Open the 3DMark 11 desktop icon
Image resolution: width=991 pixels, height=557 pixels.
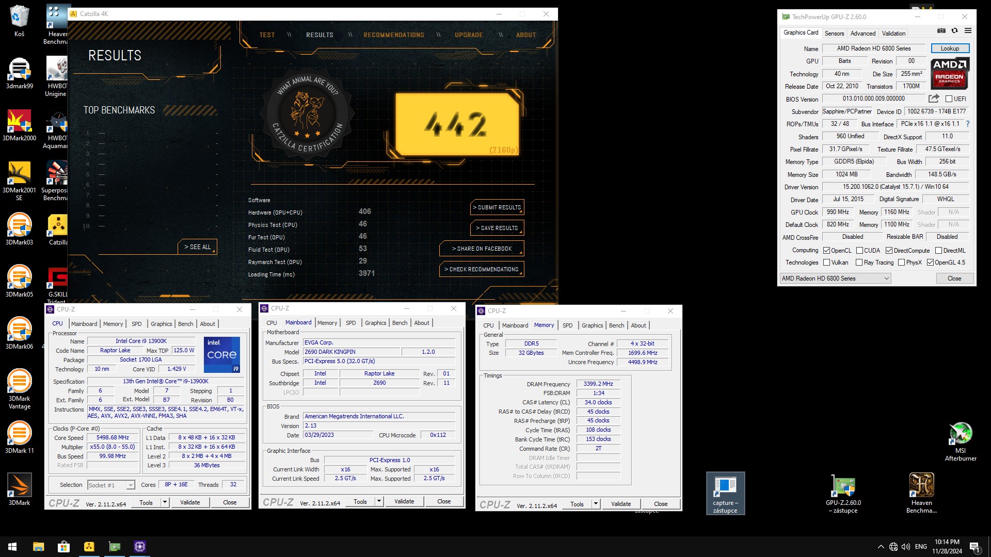(x=19, y=438)
